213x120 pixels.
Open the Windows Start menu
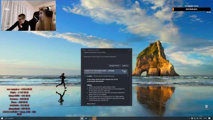point(2,118)
